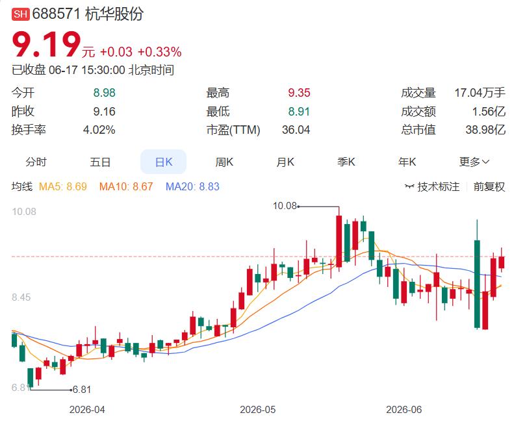The image size is (514, 426).
Task: Click the 成交额 value 1.56亿
Action: click(x=489, y=112)
